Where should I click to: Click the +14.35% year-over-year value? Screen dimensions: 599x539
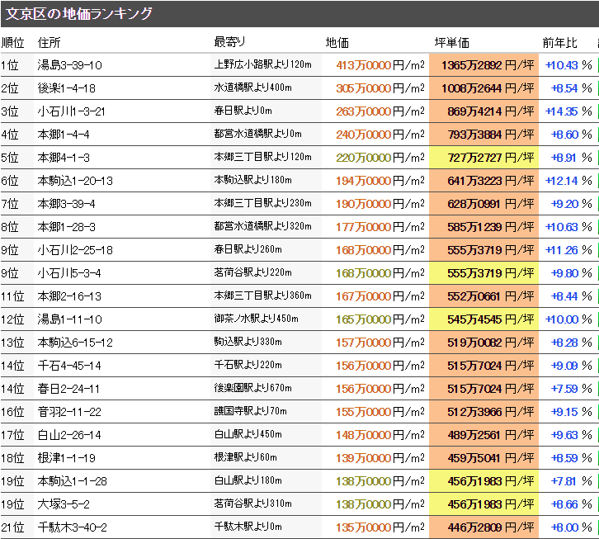(568, 111)
